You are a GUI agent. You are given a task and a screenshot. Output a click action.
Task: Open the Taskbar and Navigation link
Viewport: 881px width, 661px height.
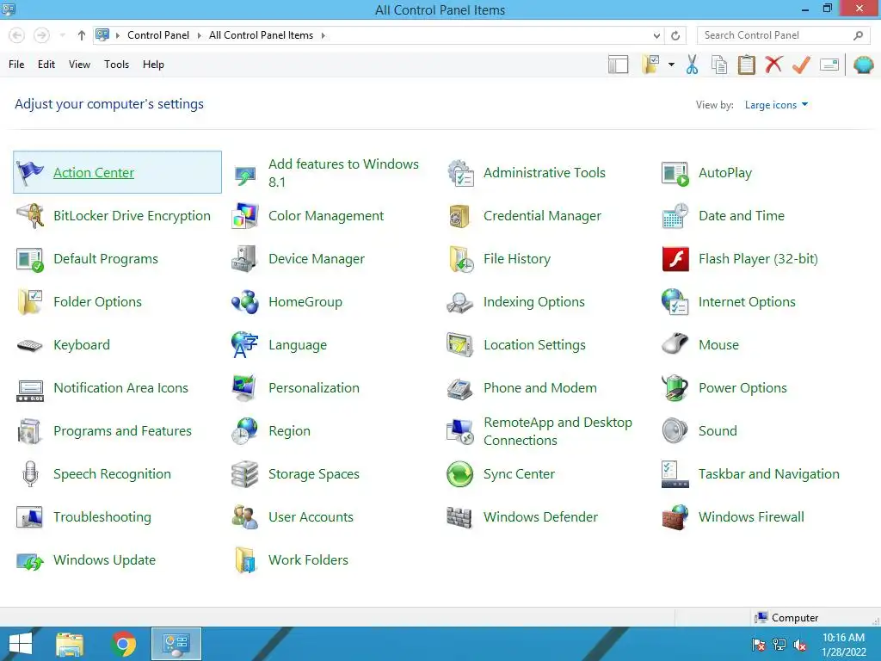pyautogui.click(x=768, y=474)
